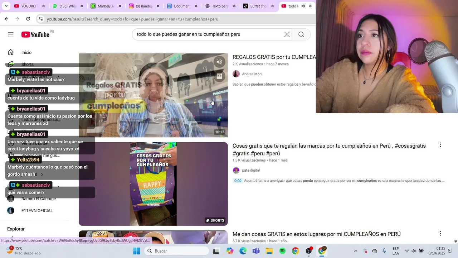
Task: Click the browser forward arrow
Action: pyautogui.click(x=17, y=19)
